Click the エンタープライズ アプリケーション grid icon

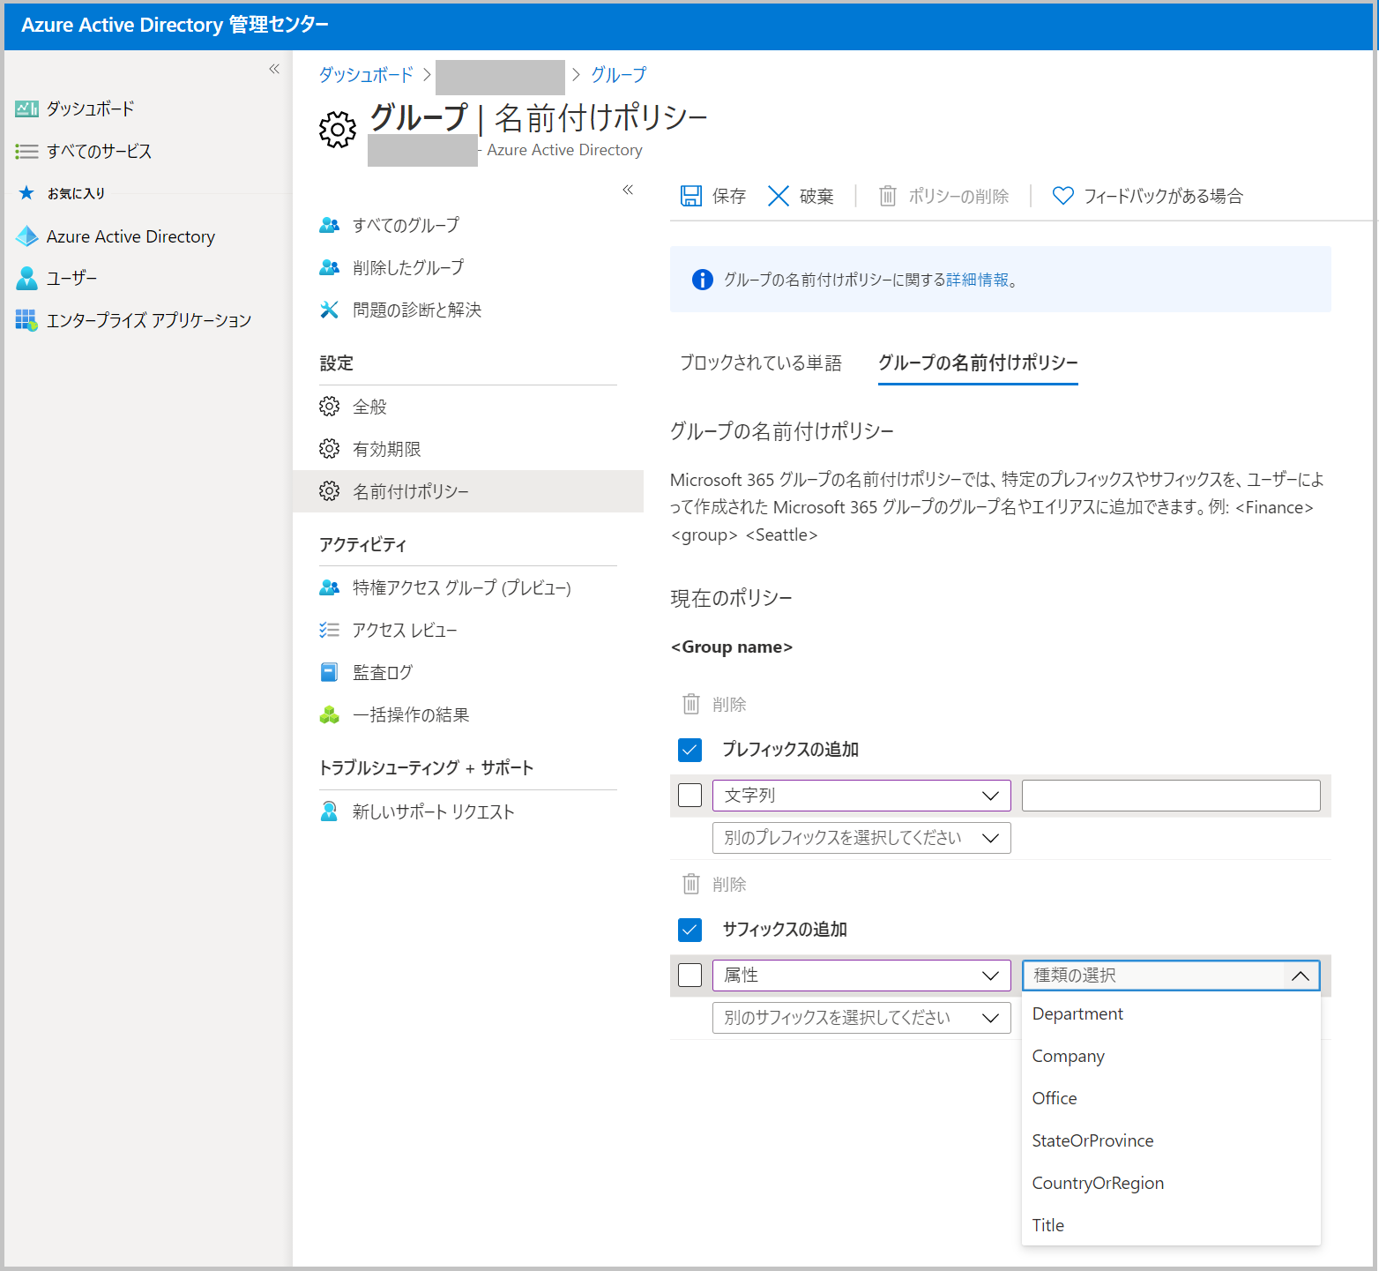point(26,320)
